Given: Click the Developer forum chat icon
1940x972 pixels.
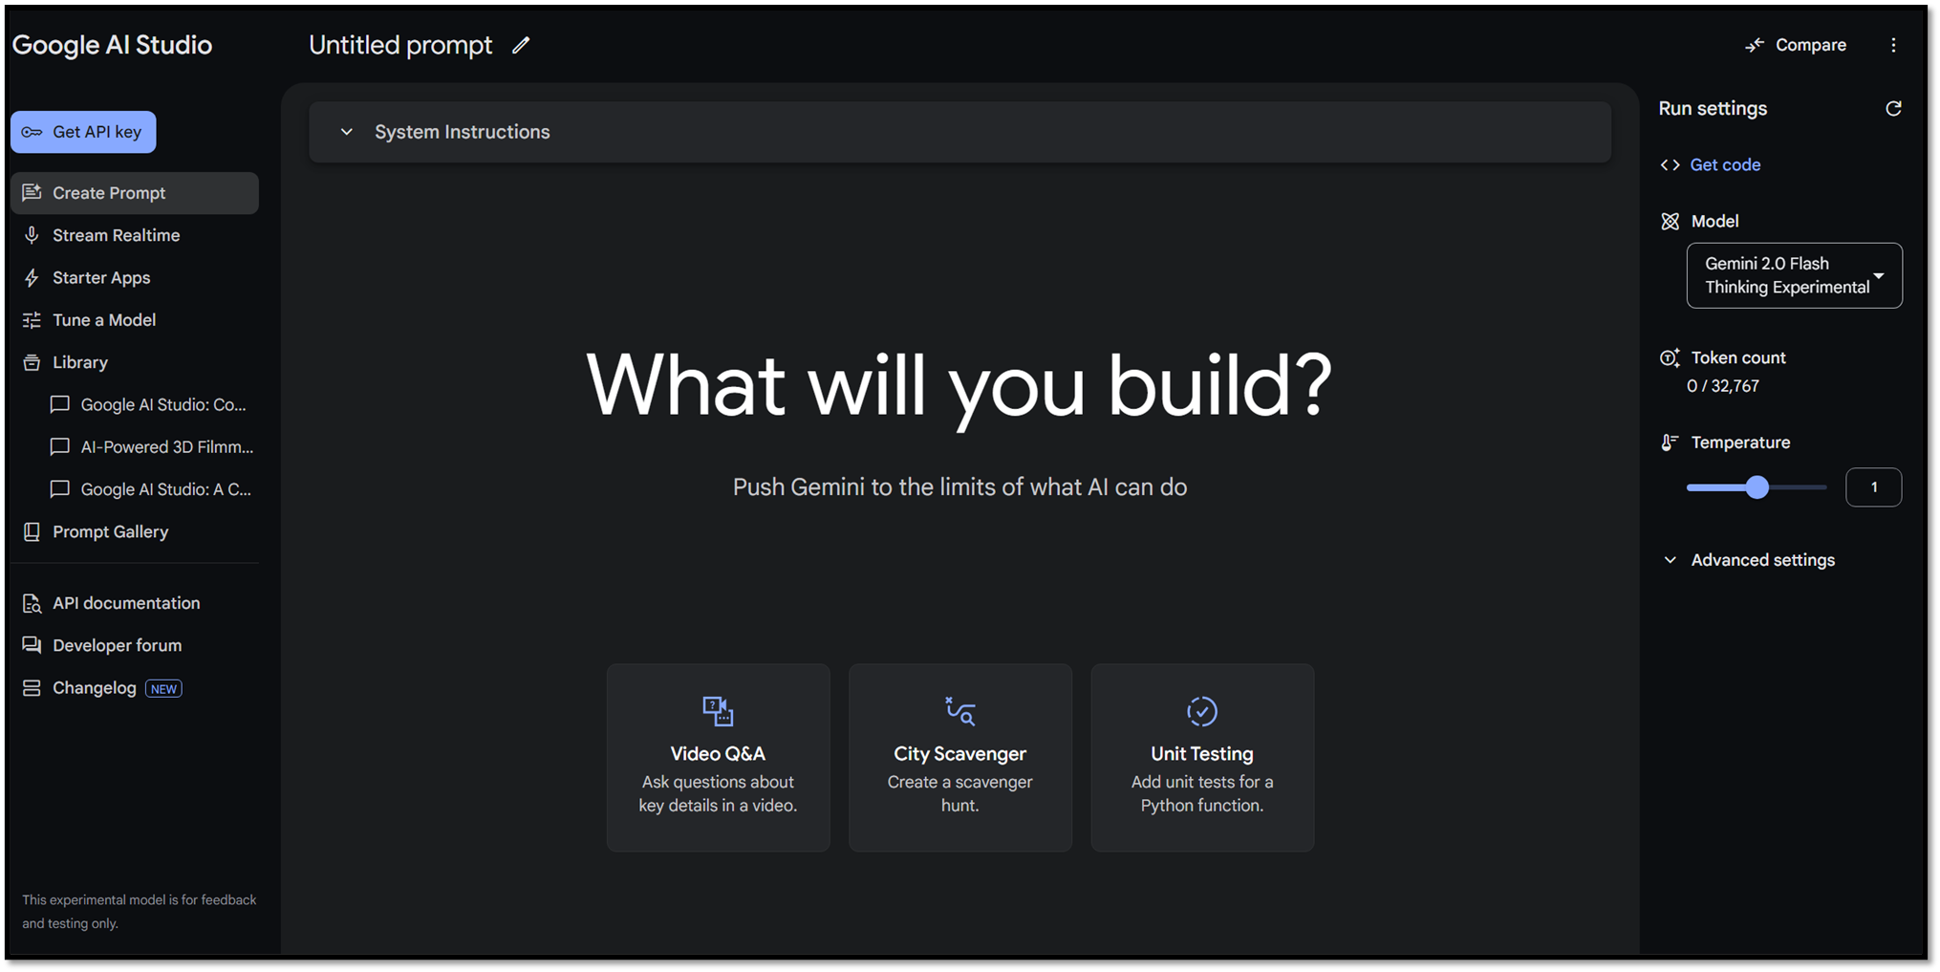Looking at the screenshot, I should 32,645.
